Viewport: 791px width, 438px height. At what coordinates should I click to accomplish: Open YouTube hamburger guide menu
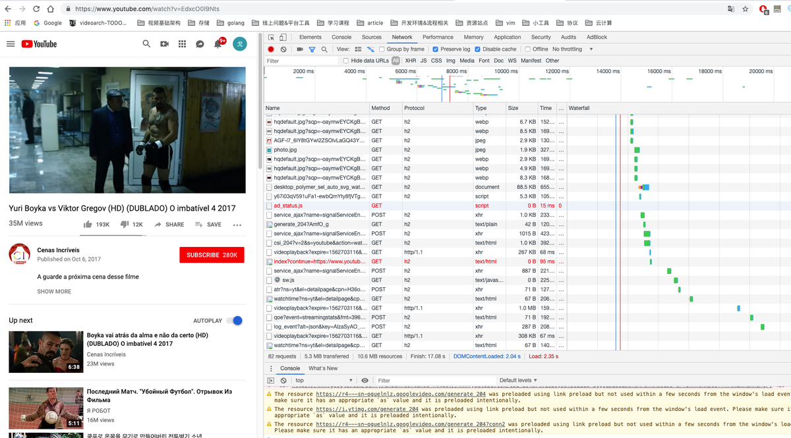click(11, 44)
